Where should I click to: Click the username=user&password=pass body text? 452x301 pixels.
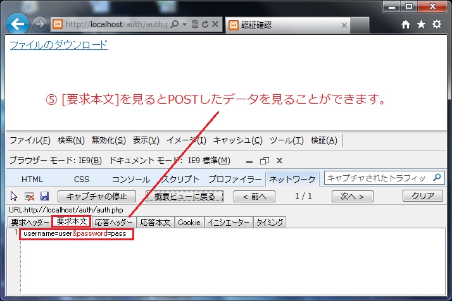(x=75, y=233)
